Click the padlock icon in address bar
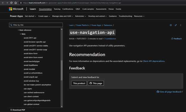 coord(21,3)
